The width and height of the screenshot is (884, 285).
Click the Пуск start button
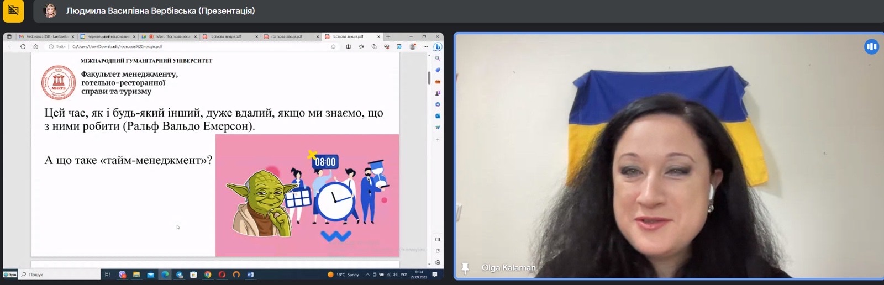[10, 275]
